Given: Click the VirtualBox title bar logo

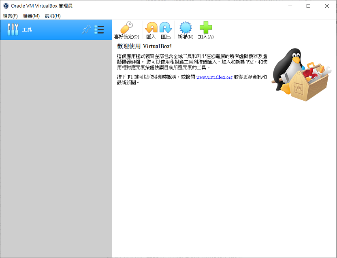Looking at the screenshot, I should coord(6,6).
